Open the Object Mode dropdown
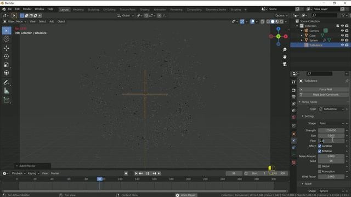351x197 pixels. pos(15,22)
